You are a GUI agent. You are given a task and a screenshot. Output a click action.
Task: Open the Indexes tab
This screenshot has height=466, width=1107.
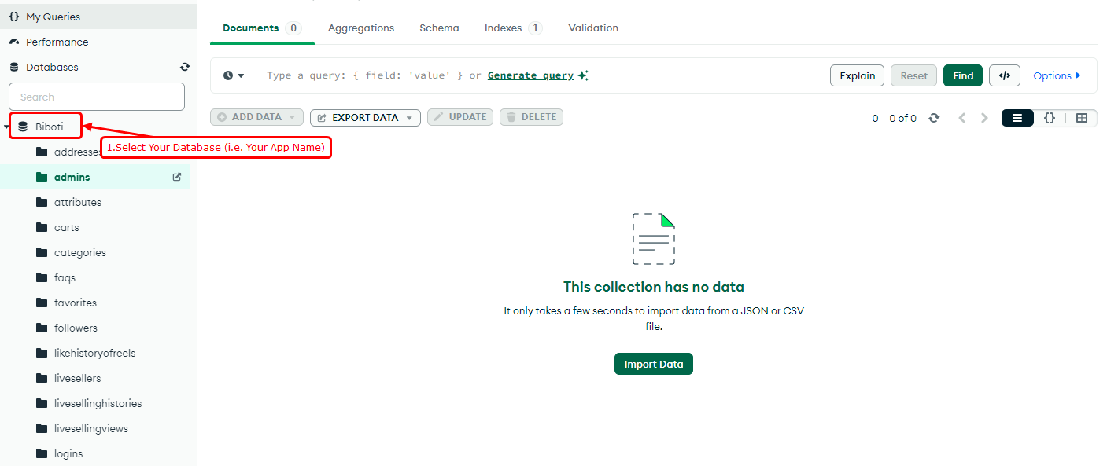pyautogui.click(x=504, y=28)
